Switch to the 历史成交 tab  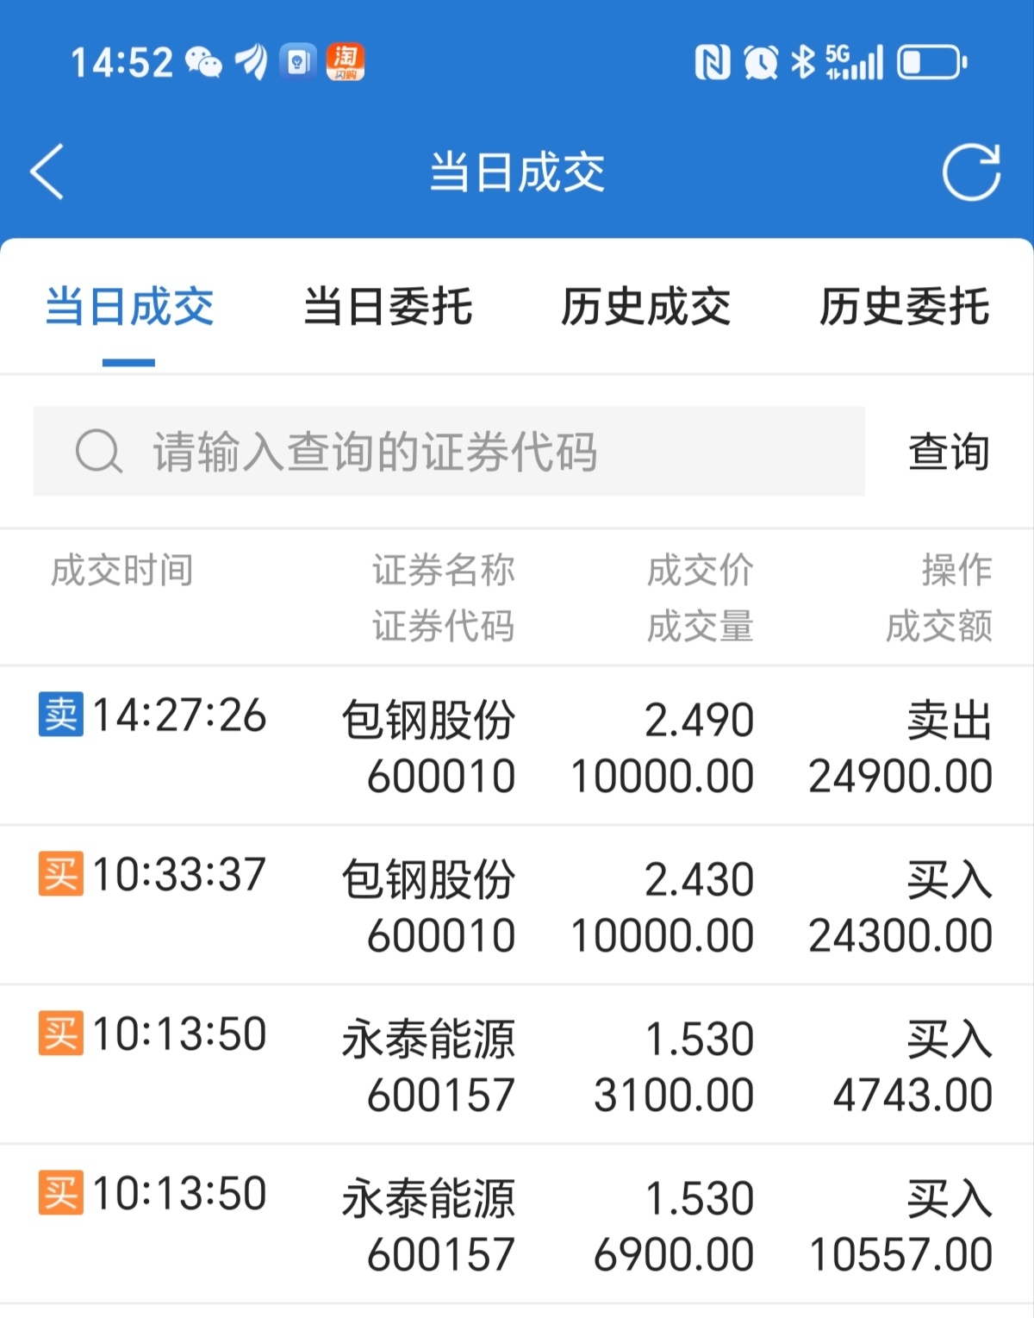(x=646, y=307)
